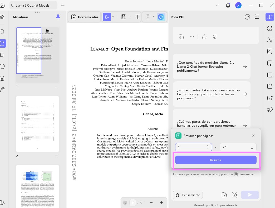Click the current page number field

pos(133,203)
